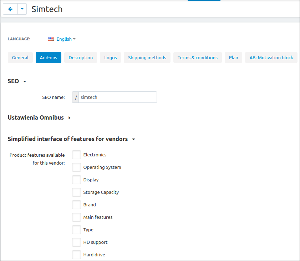
Task: Switch to Terms & conditions tab
Action: click(198, 57)
